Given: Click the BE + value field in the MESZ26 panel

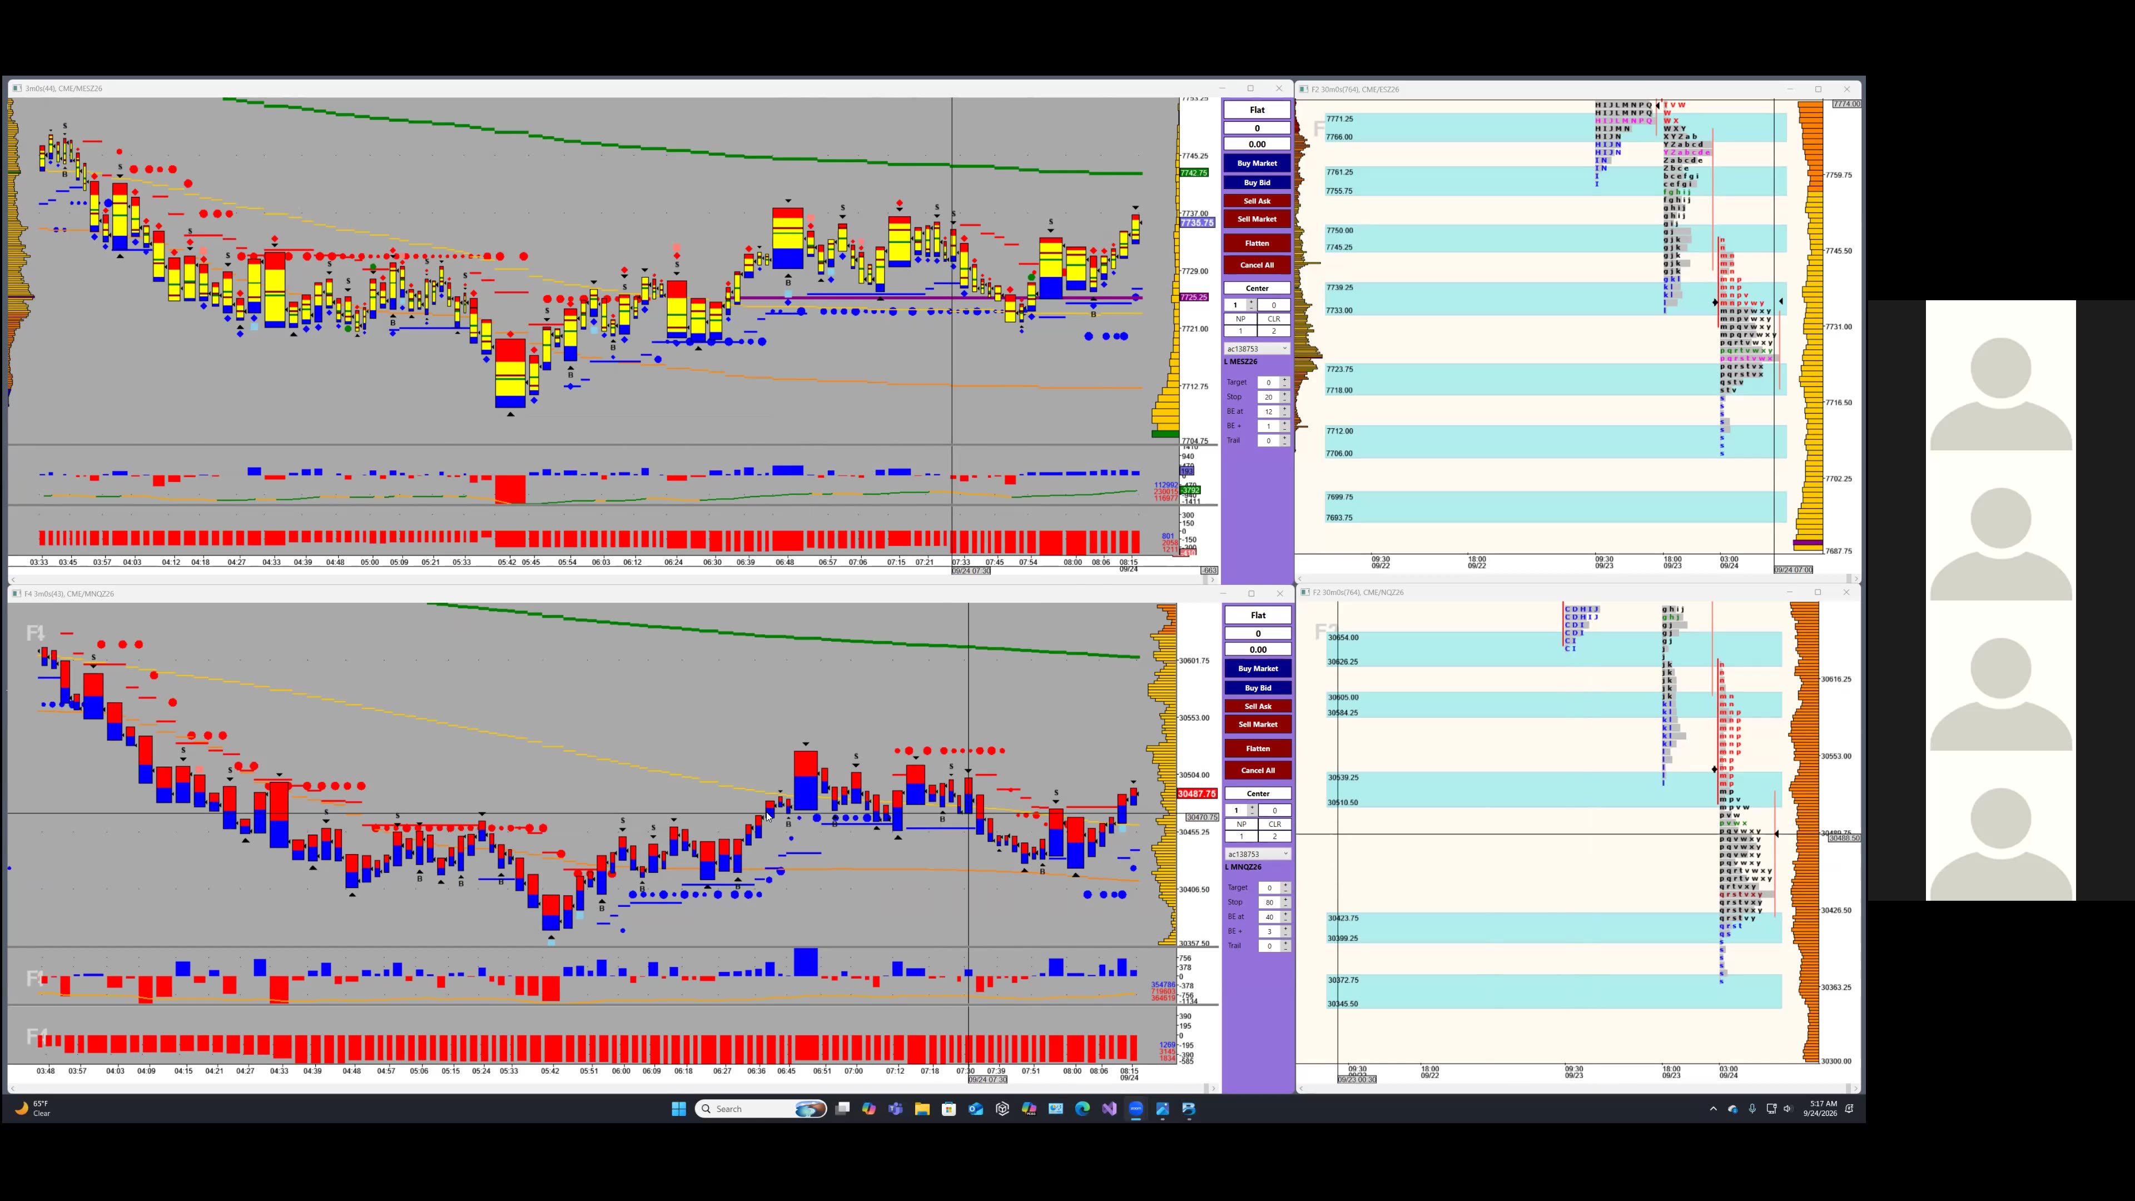Looking at the screenshot, I should tap(1268, 426).
